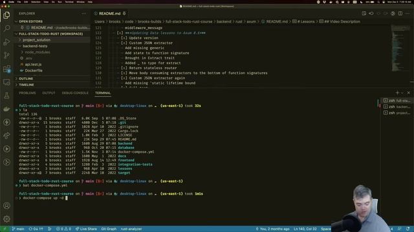Switch to the Output panel tab
This screenshot has height=232, width=414.
(49, 93)
